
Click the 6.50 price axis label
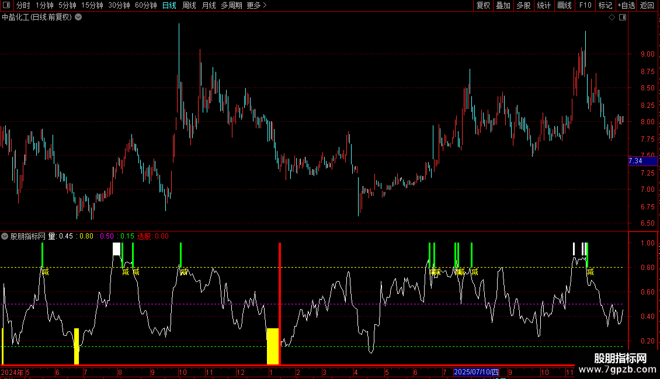coord(647,223)
